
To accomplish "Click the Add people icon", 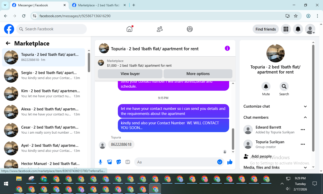I will [246, 156].
